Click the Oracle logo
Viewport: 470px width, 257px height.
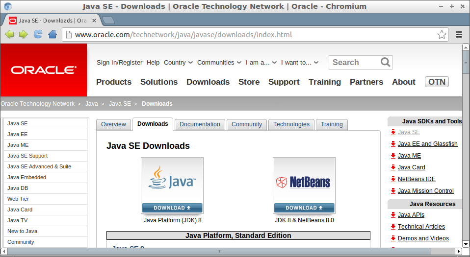44,70
